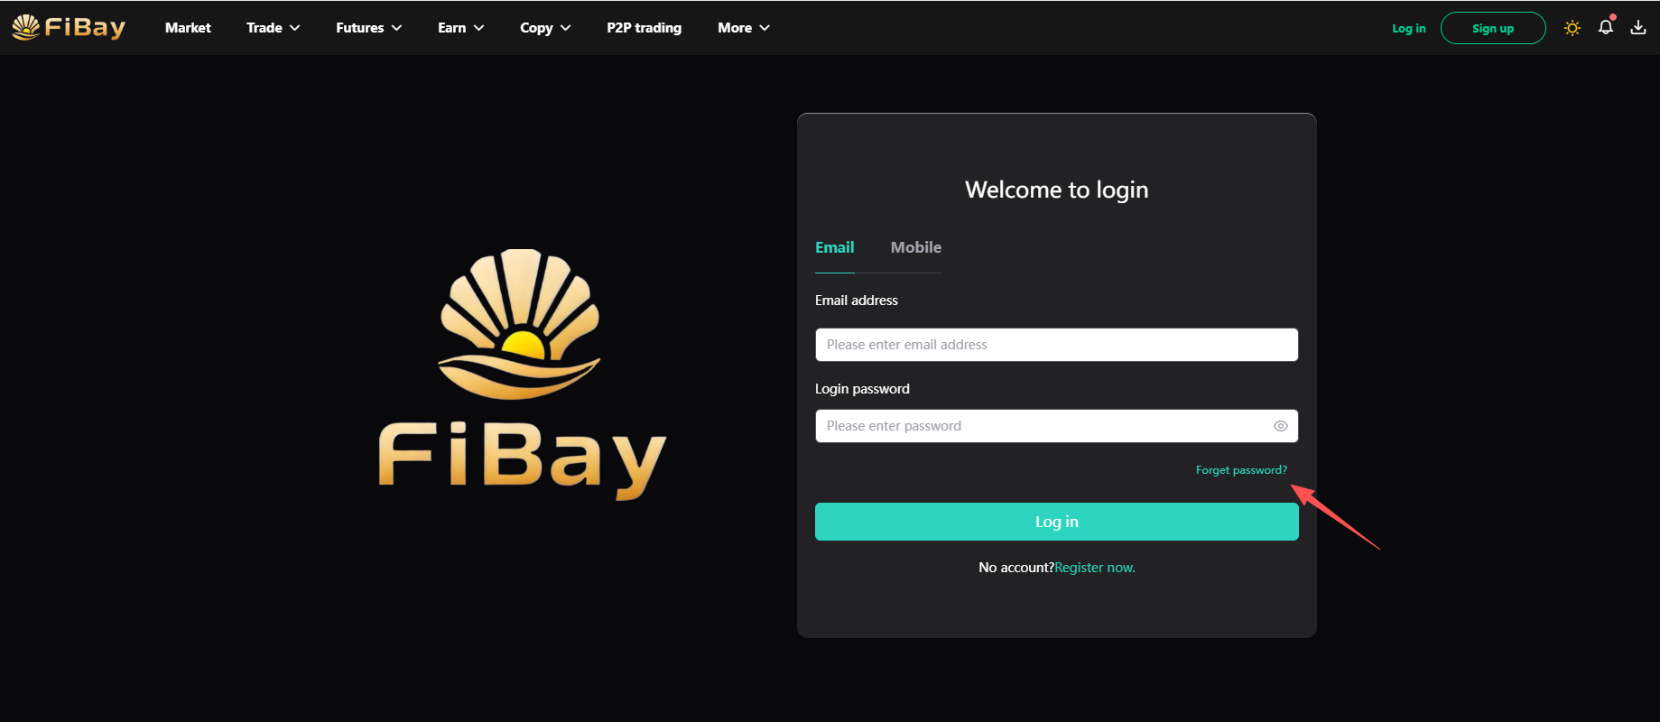Expand the Copy dropdown menu
Screen dimensions: 1660x722
[545, 28]
